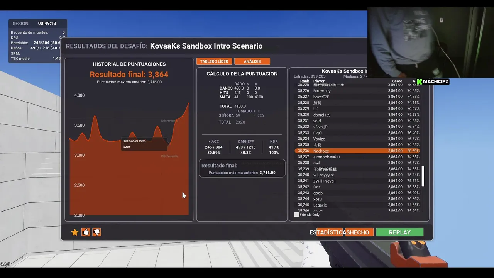Screen dimensions: 494x278
Task: Click the graph tooltip showing 3,184
Action: pyautogui.click(x=144, y=144)
